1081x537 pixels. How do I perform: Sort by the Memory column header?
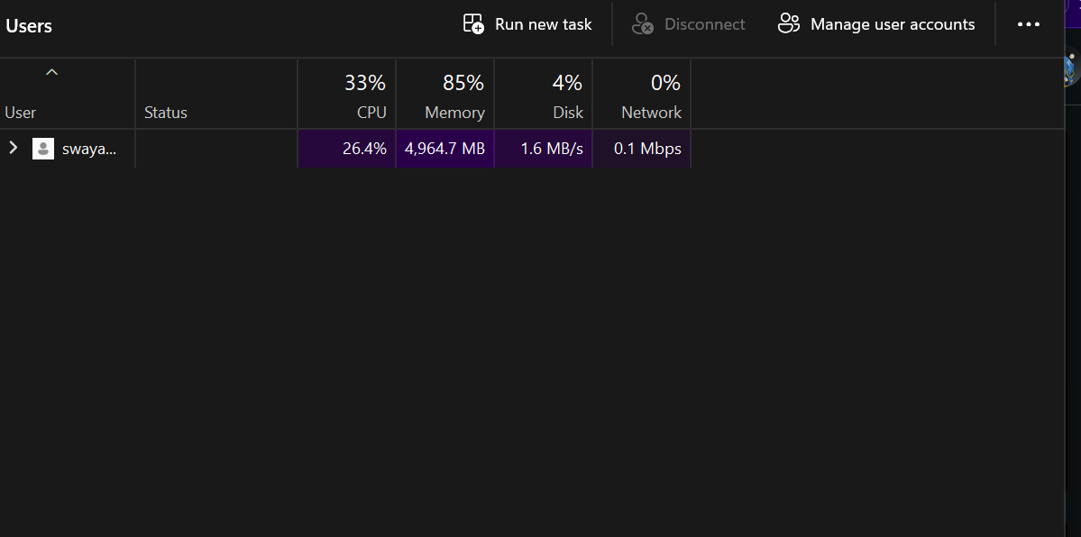tap(445, 94)
